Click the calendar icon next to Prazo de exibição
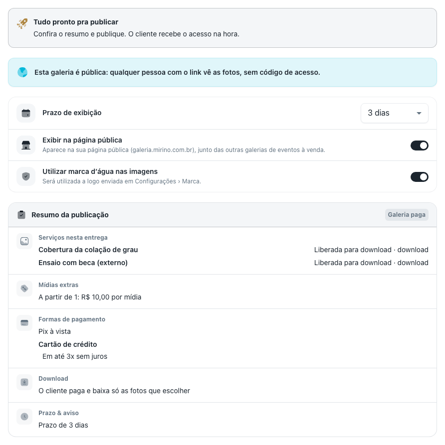445x445 pixels. 26,113
